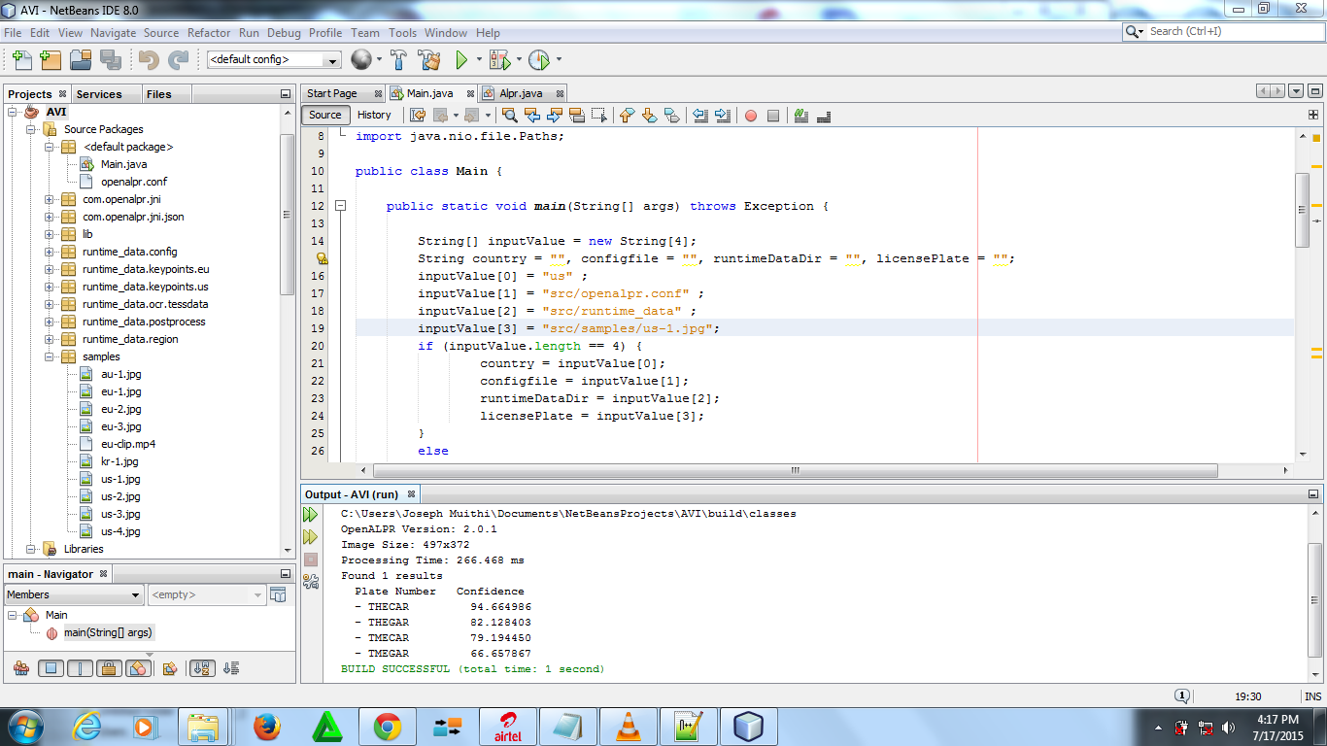Minimize the Projects panel window

(285, 94)
